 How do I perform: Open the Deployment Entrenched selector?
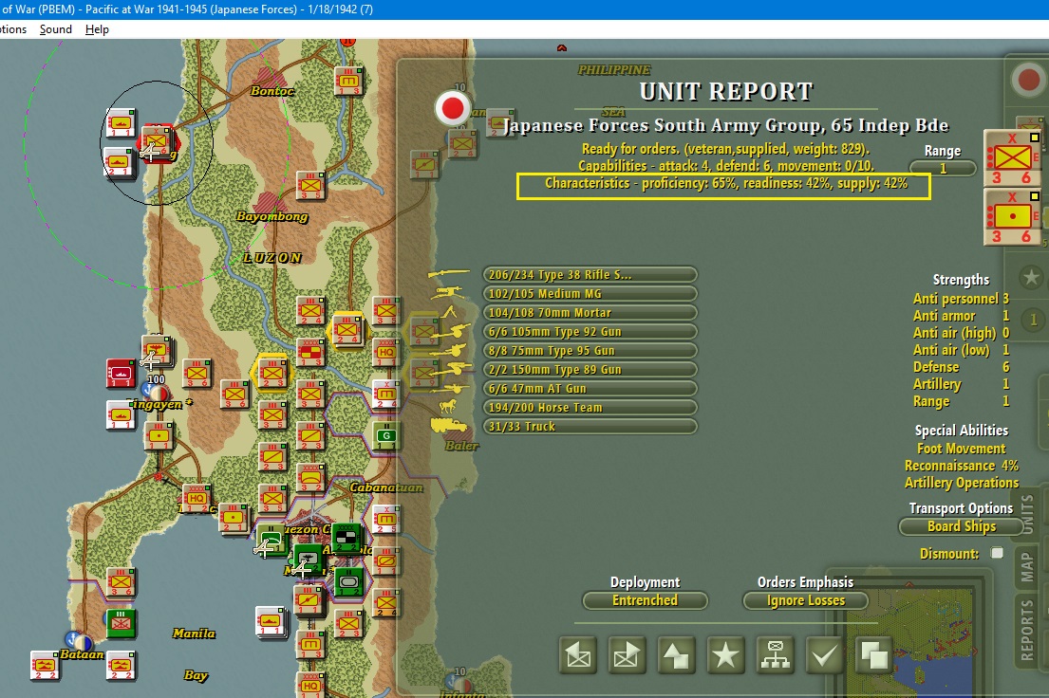(645, 600)
